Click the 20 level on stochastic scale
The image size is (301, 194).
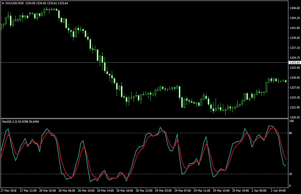[291, 174]
